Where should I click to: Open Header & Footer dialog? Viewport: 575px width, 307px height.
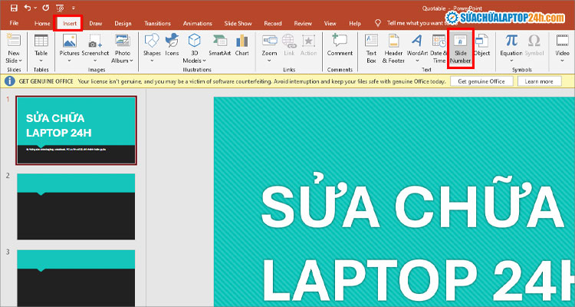pyautogui.click(x=393, y=48)
